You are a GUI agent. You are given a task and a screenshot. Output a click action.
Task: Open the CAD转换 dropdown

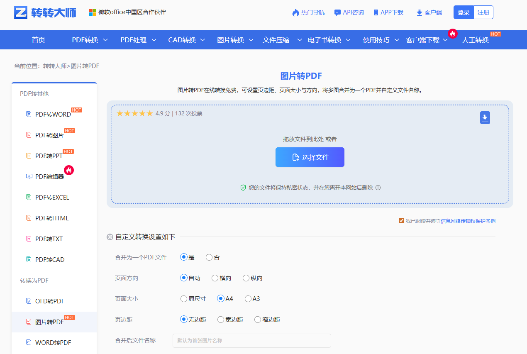[x=183, y=39]
